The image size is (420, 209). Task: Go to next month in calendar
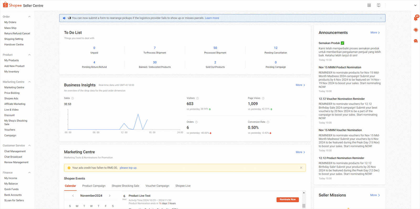point(110,196)
